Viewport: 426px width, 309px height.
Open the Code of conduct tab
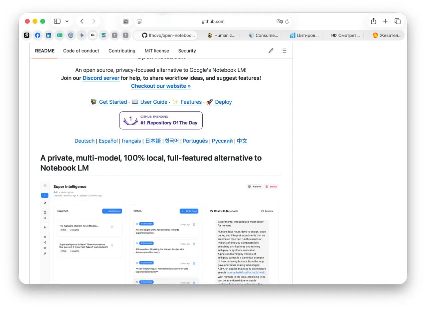[x=81, y=51]
